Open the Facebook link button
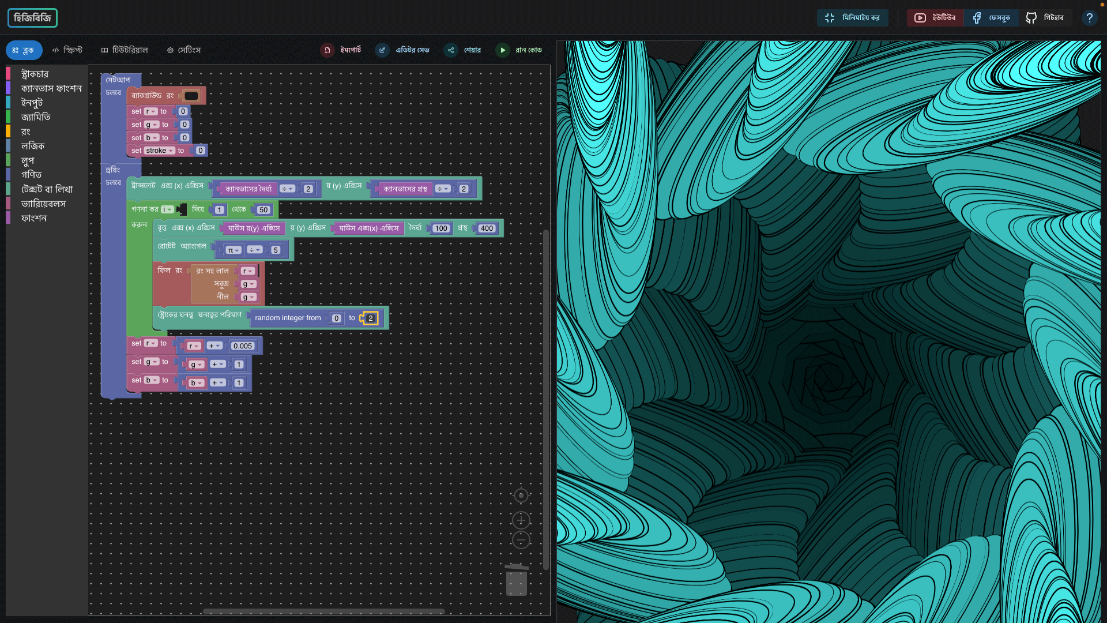1107x623 pixels. [991, 18]
